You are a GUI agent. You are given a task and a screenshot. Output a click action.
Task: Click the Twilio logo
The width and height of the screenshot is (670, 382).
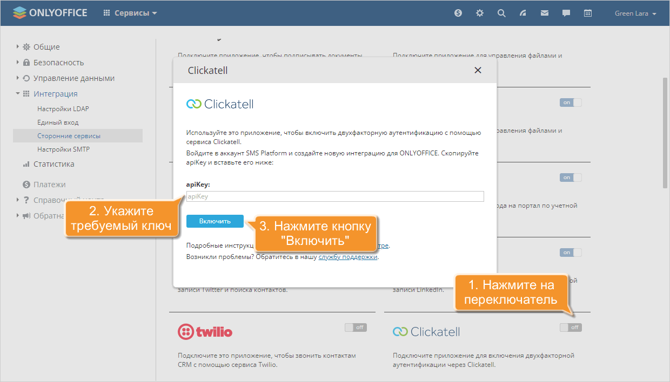pos(205,331)
